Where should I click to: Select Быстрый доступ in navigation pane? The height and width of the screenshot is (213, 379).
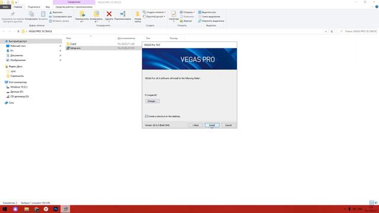click(18, 41)
